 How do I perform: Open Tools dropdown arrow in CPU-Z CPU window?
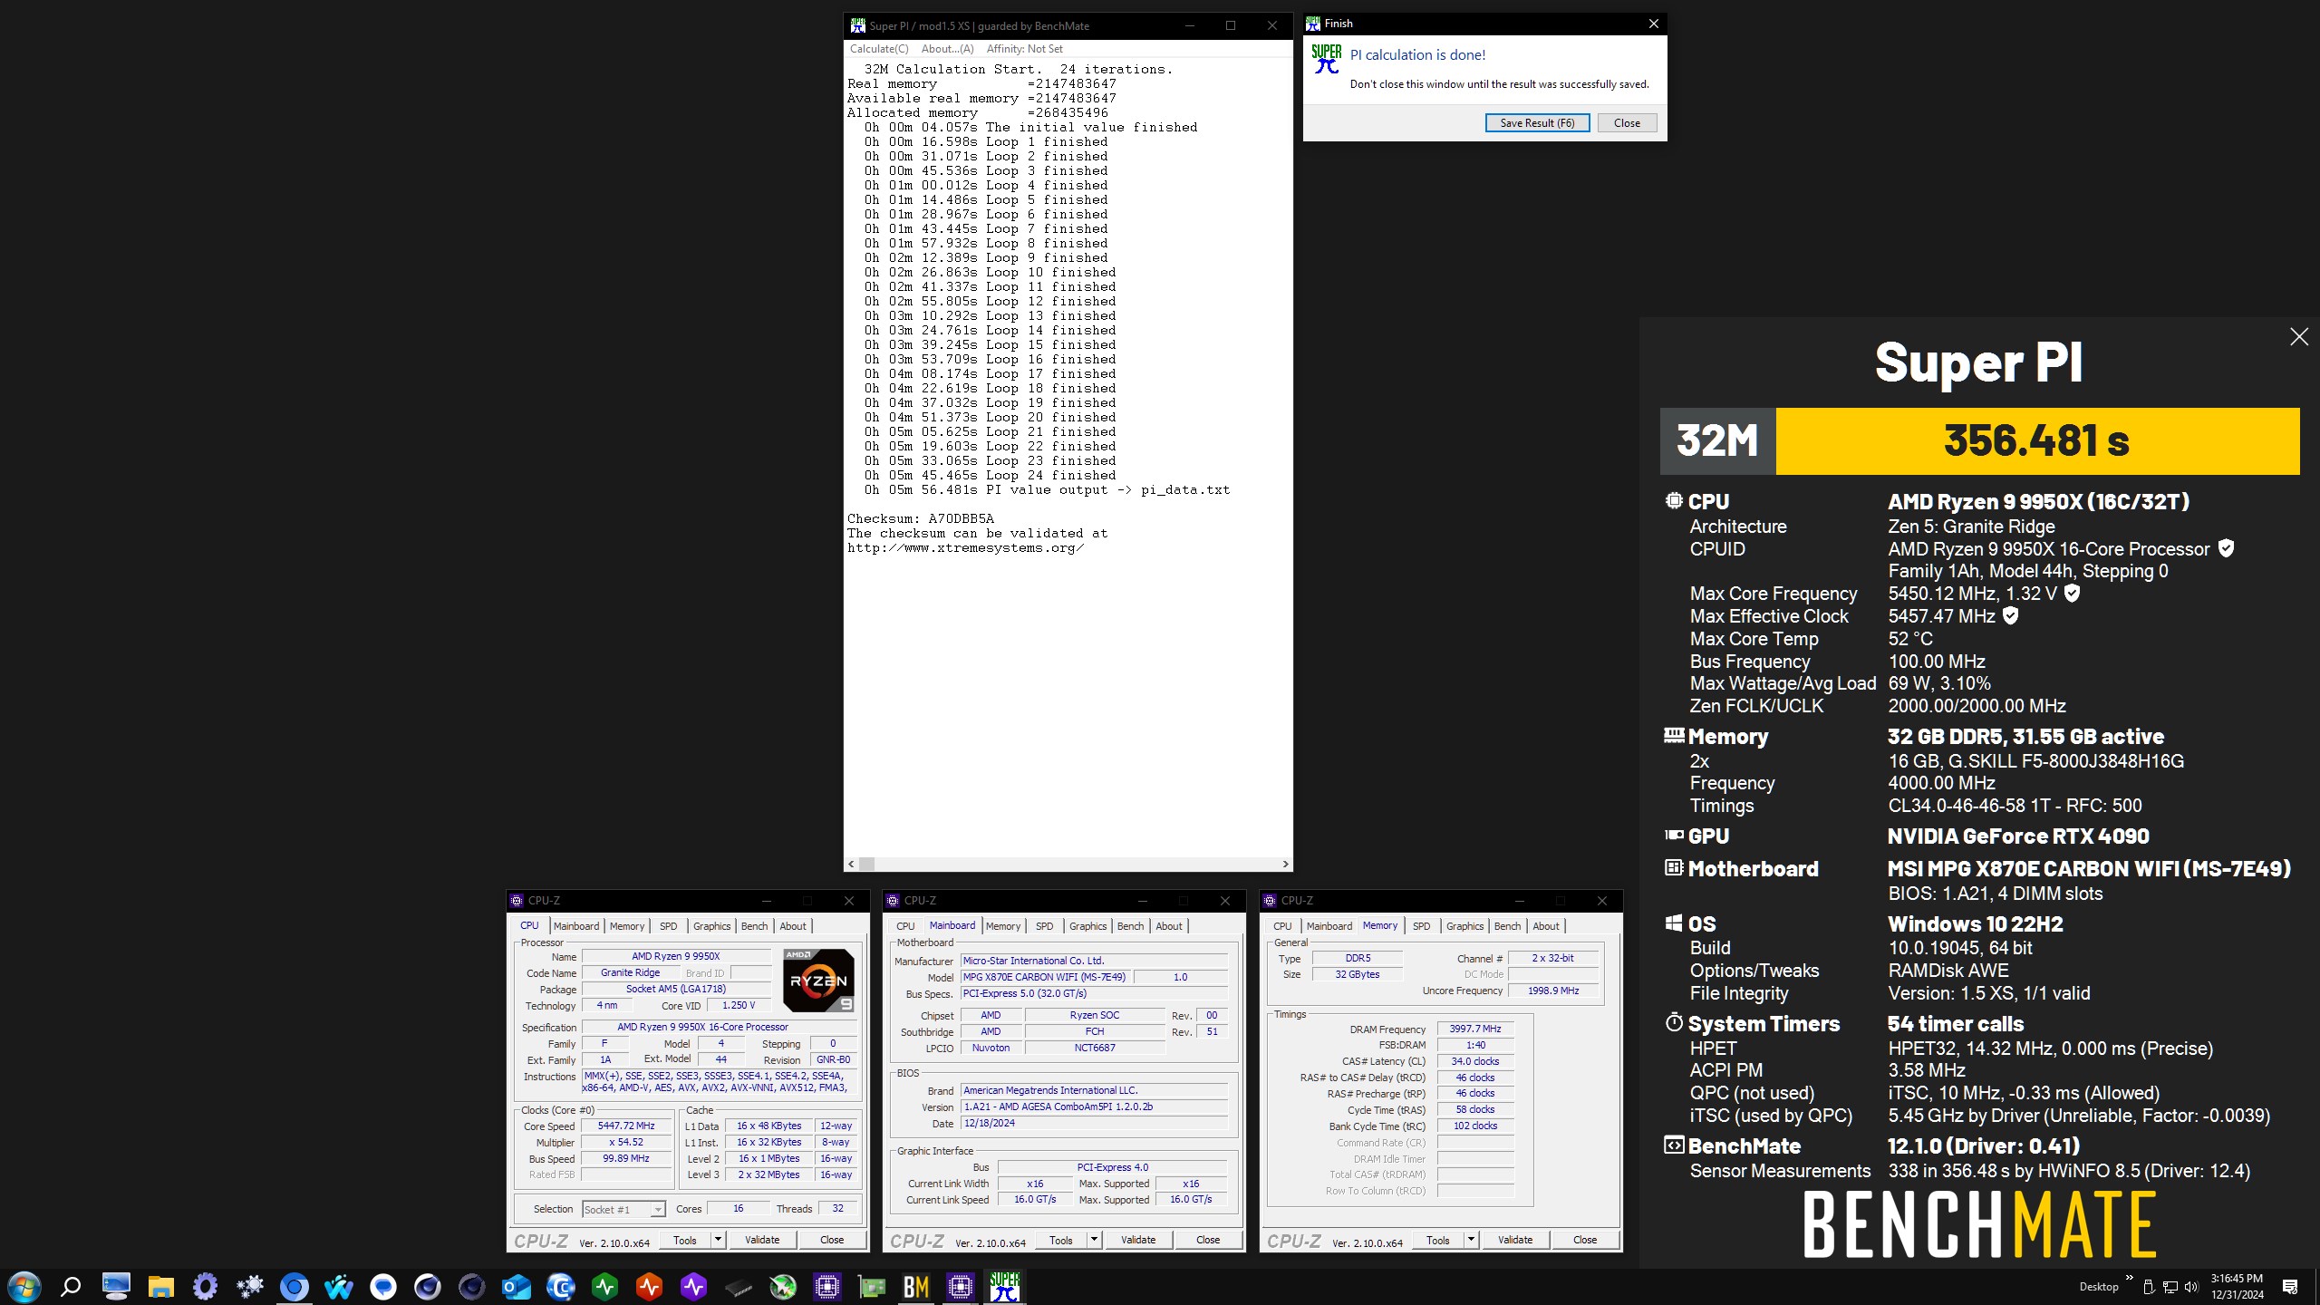[x=718, y=1240]
